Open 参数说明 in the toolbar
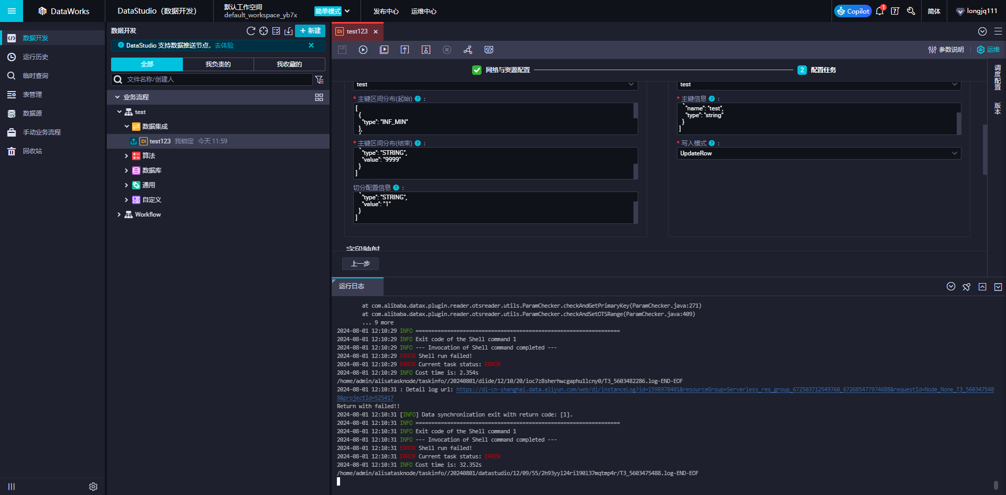Image resolution: width=1006 pixels, height=495 pixels. (x=946, y=50)
